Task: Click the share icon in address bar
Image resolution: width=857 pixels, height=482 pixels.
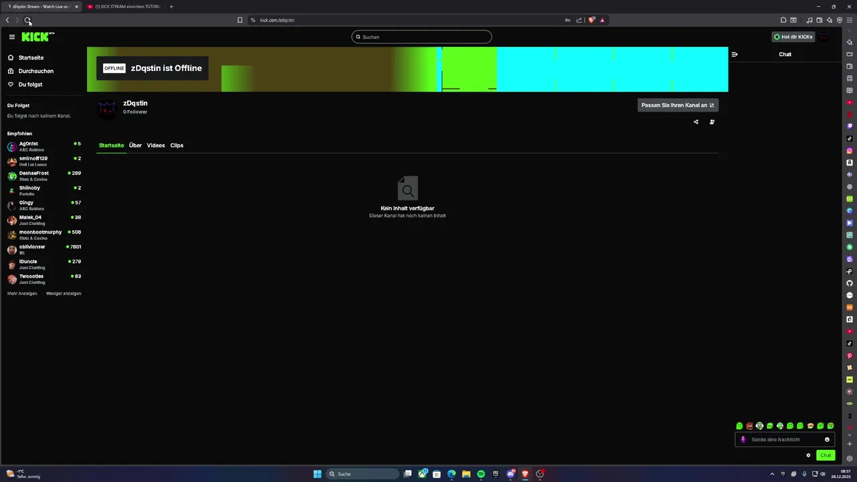Action: click(578, 20)
